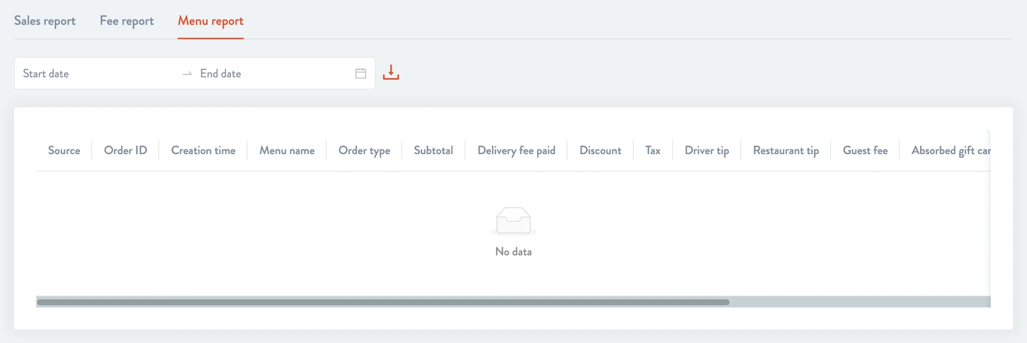
Task: Click the Driver tip column header
Action: tap(707, 150)
